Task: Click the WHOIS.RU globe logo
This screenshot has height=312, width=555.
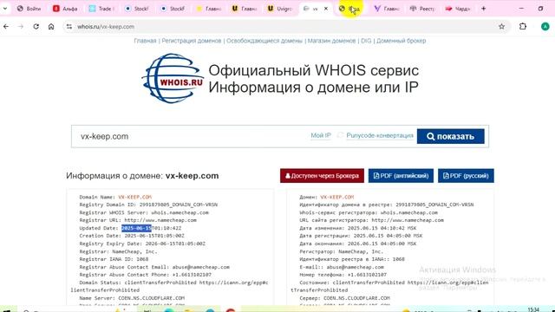Action: click(173, 78)
